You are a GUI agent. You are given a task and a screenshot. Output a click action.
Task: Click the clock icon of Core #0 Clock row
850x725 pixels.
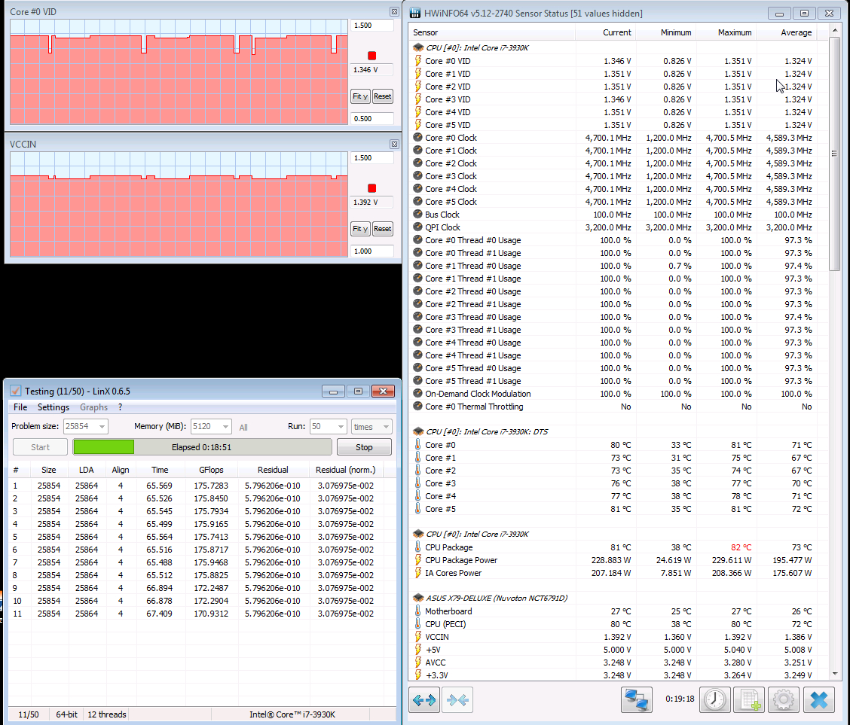(x=418, y=138)
